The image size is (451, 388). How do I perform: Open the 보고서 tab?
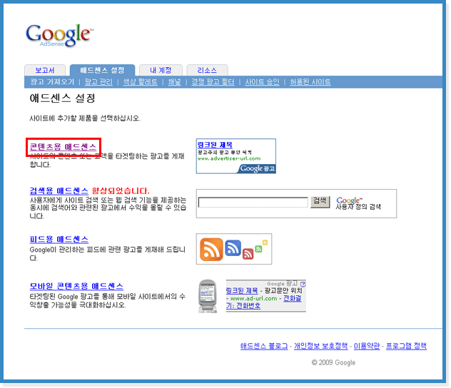[44, 70]
